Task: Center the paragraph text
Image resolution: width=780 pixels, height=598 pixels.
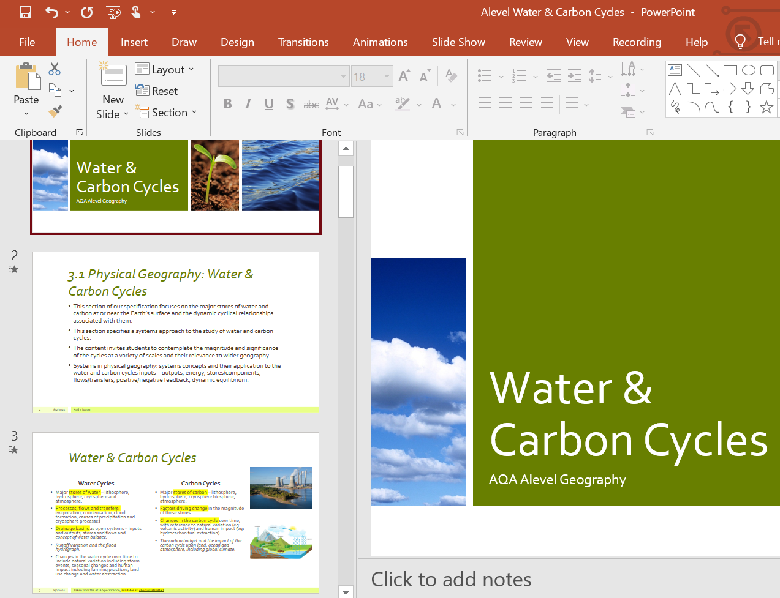Action: [x=505, y=104]
